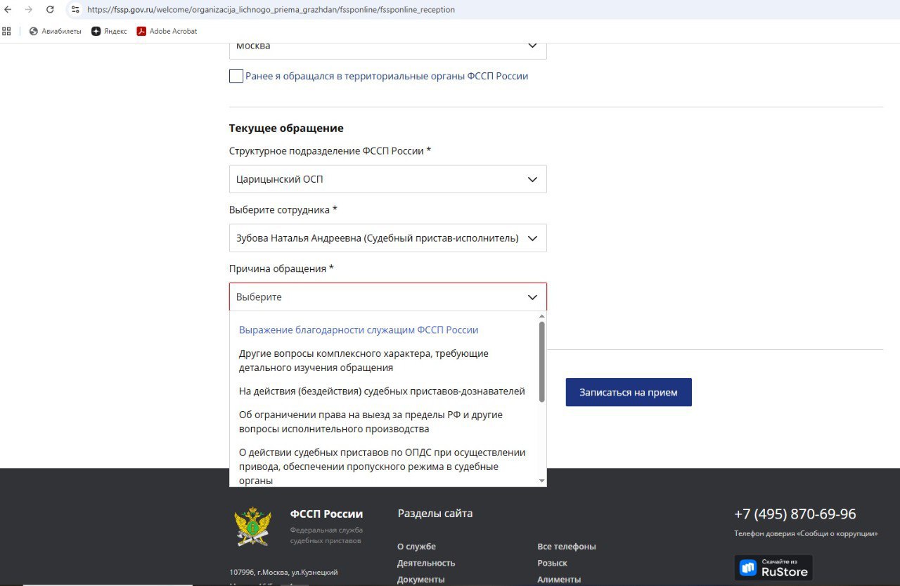Open the 'О службе' footer link

416,547
